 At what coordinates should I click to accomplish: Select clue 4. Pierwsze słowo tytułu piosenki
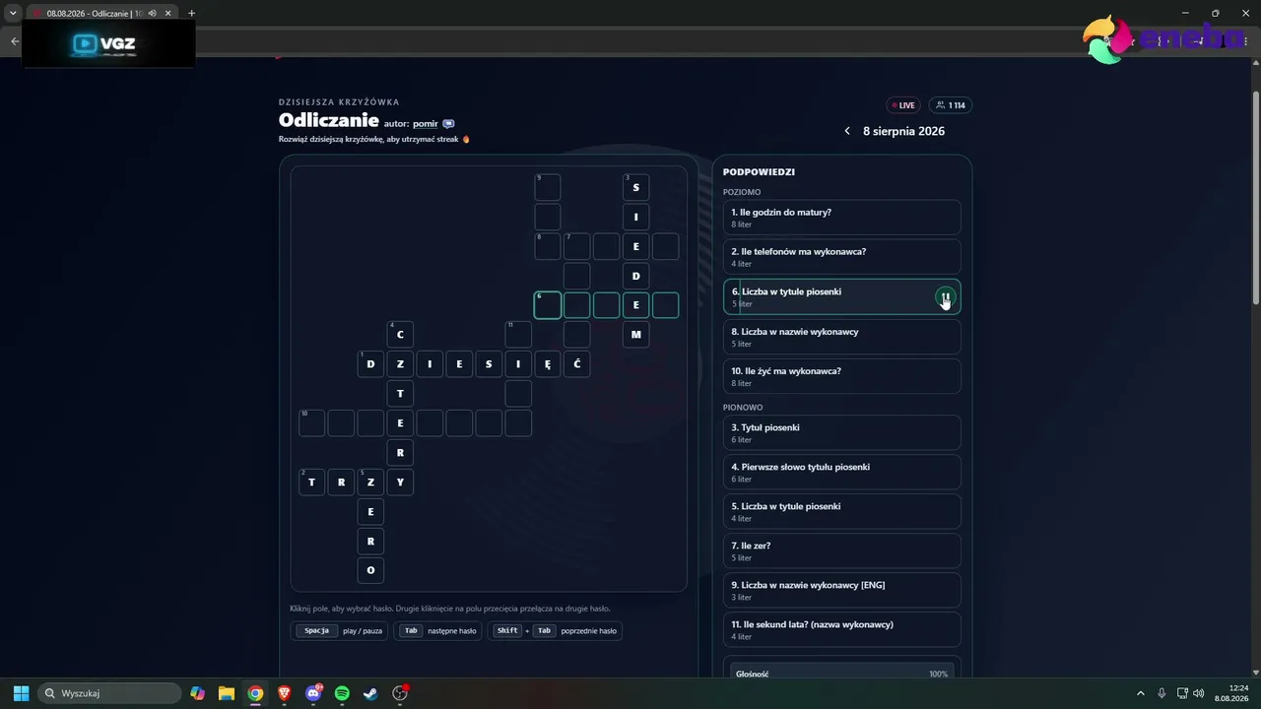tap(841, 472)
